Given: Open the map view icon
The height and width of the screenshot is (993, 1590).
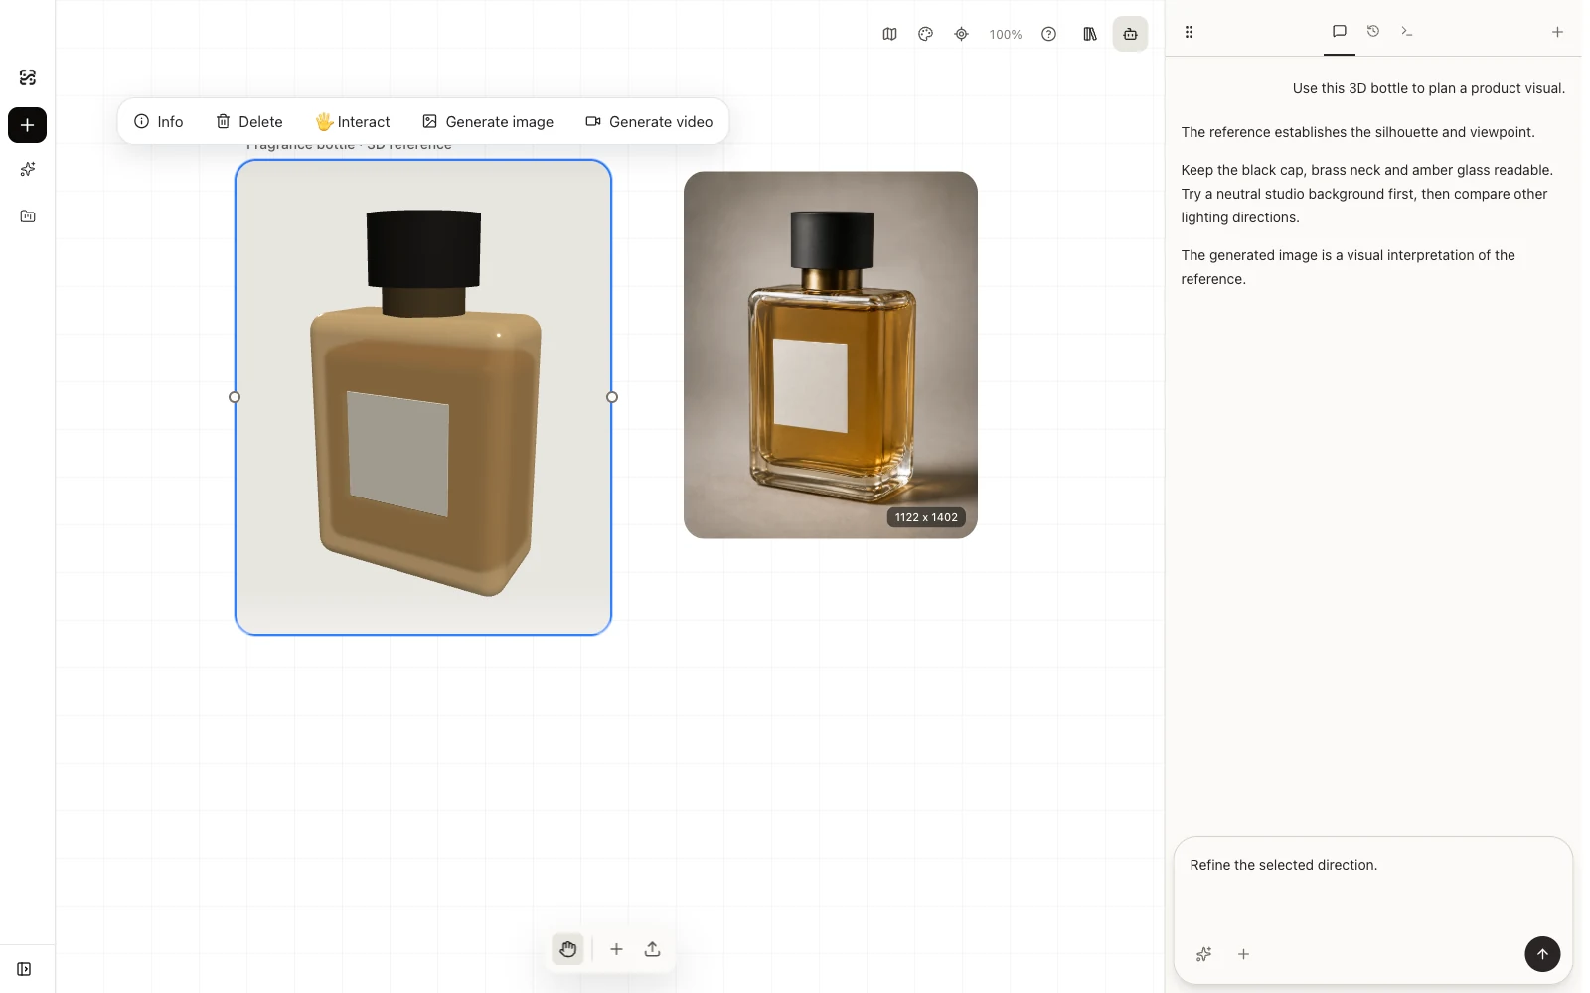Looking at the screenshot, I should [x=889, y=34].
